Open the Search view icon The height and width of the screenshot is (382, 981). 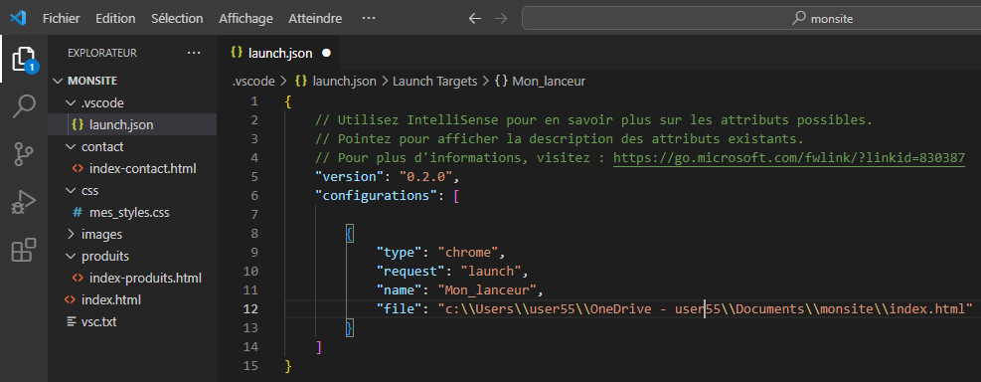[25, 106]
